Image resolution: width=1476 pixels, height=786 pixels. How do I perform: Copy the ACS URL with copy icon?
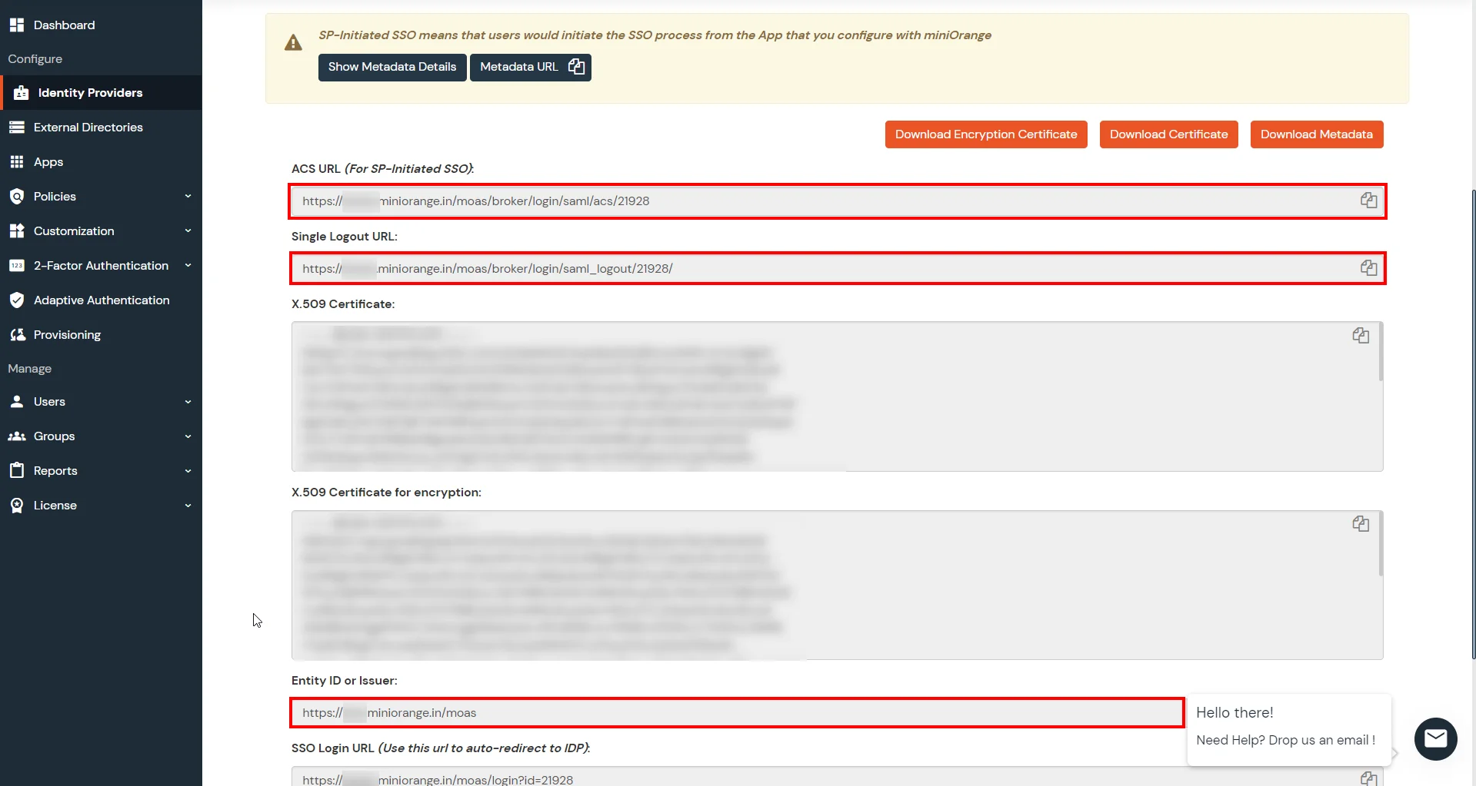(x=1368, y=201)
